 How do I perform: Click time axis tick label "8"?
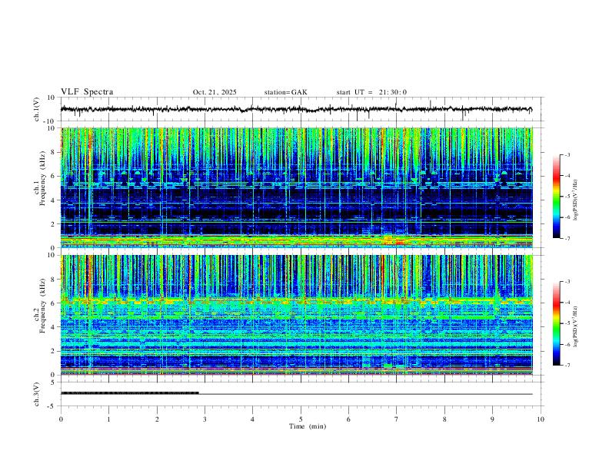point(444,419)
